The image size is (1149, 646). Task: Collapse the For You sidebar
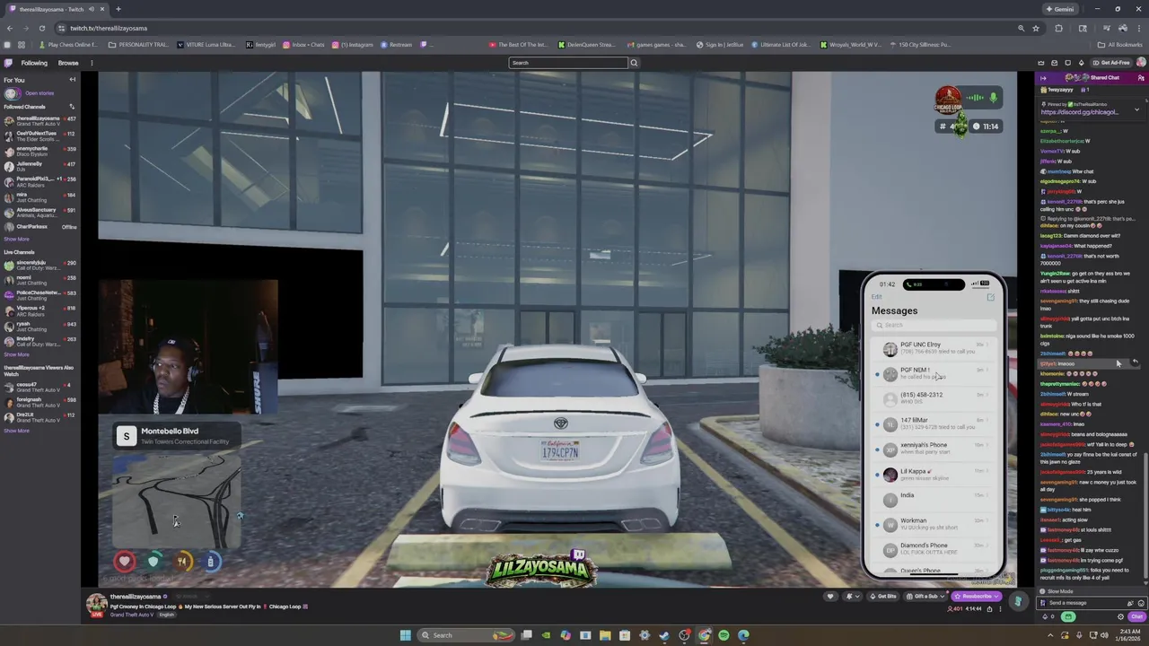click(x=73, y=80)
